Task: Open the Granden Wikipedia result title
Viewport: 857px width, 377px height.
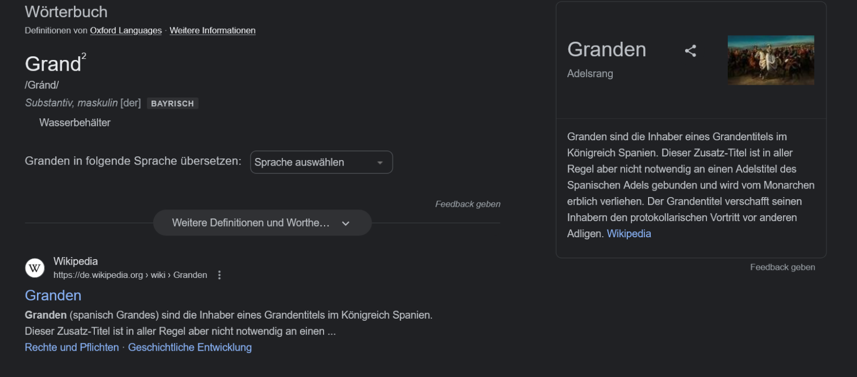Action: [53, 296]
